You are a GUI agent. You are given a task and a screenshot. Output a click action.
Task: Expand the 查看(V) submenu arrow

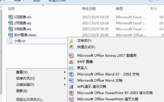tap(65, 72)
